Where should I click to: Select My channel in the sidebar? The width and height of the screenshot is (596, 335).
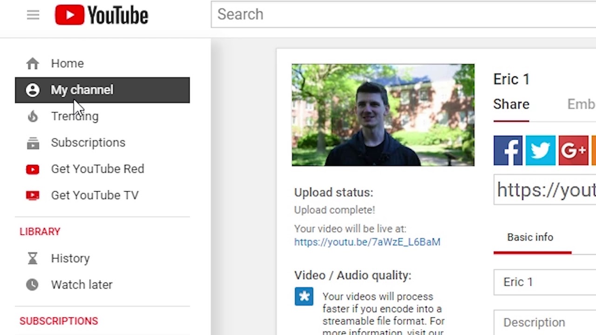pyautogui.click(x=102, y=90)
